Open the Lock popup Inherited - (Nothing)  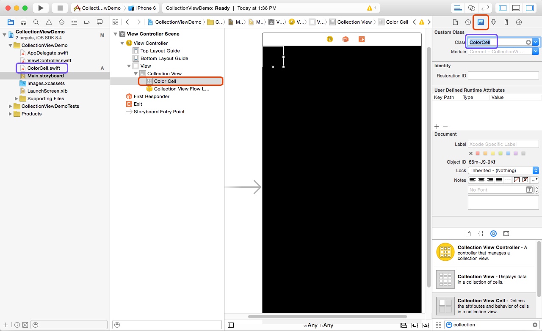[503, 170]
